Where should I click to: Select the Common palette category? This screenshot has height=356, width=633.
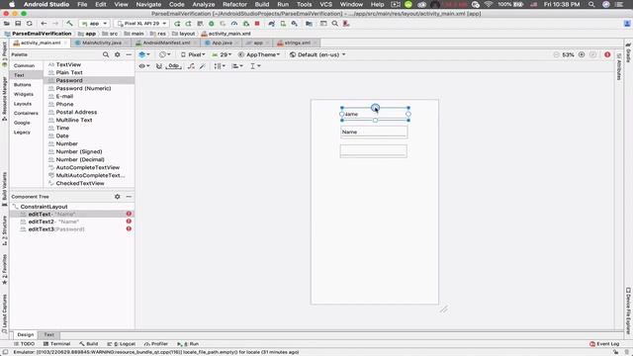(x=24, y=65)
